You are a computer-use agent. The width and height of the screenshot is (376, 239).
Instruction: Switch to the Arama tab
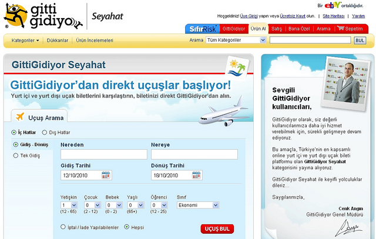coord(323,29)
